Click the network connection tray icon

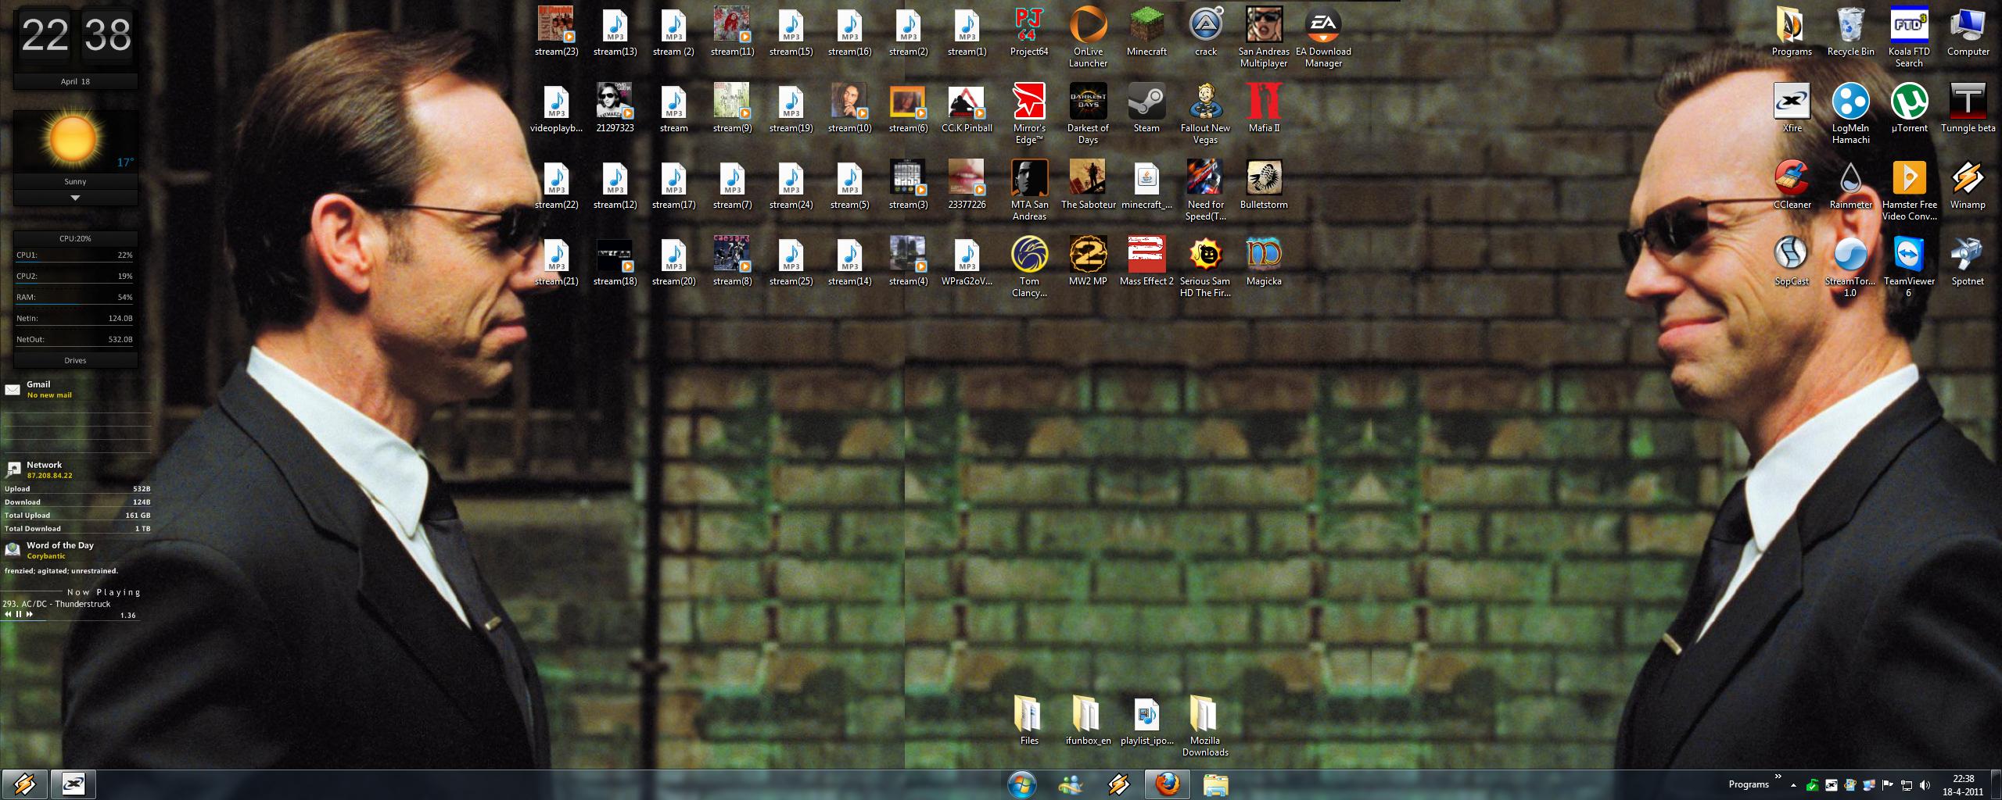(x=1907, y=785)
